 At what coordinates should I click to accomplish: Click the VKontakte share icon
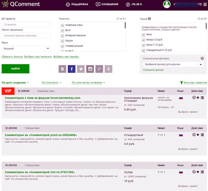[62, 69]
